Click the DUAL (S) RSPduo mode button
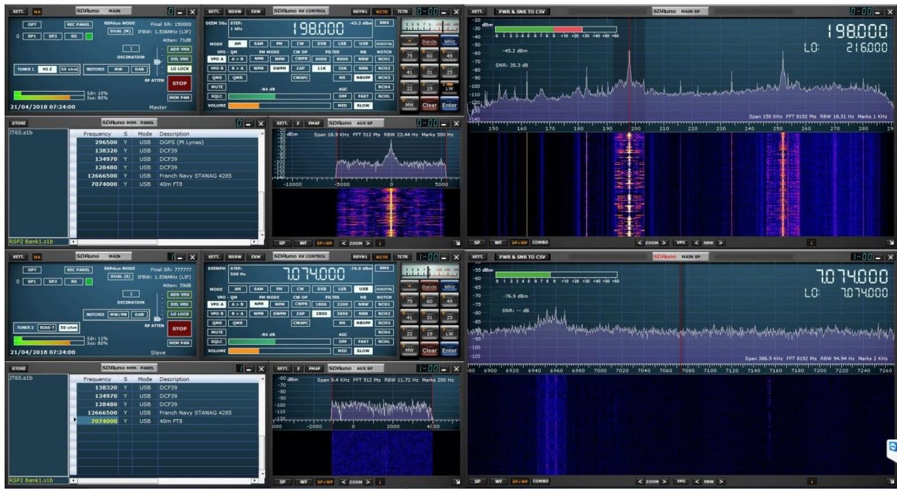This screenshot has width=897, height=489. pyautogui.click(x=120, y=276)
